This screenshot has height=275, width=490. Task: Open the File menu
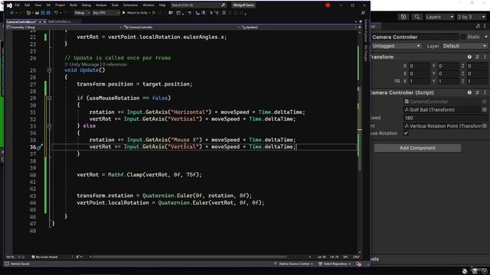pos(17,5)
